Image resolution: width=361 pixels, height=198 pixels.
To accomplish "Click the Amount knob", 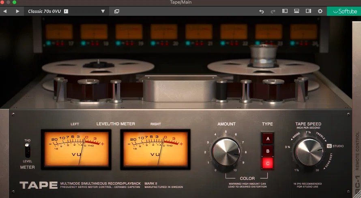I will tap(226, 152).
